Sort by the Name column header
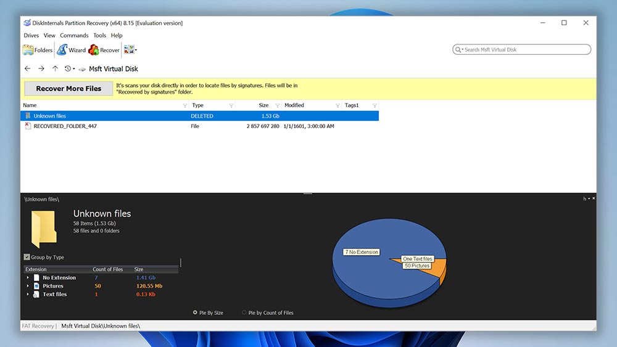 tap(30, 105)
